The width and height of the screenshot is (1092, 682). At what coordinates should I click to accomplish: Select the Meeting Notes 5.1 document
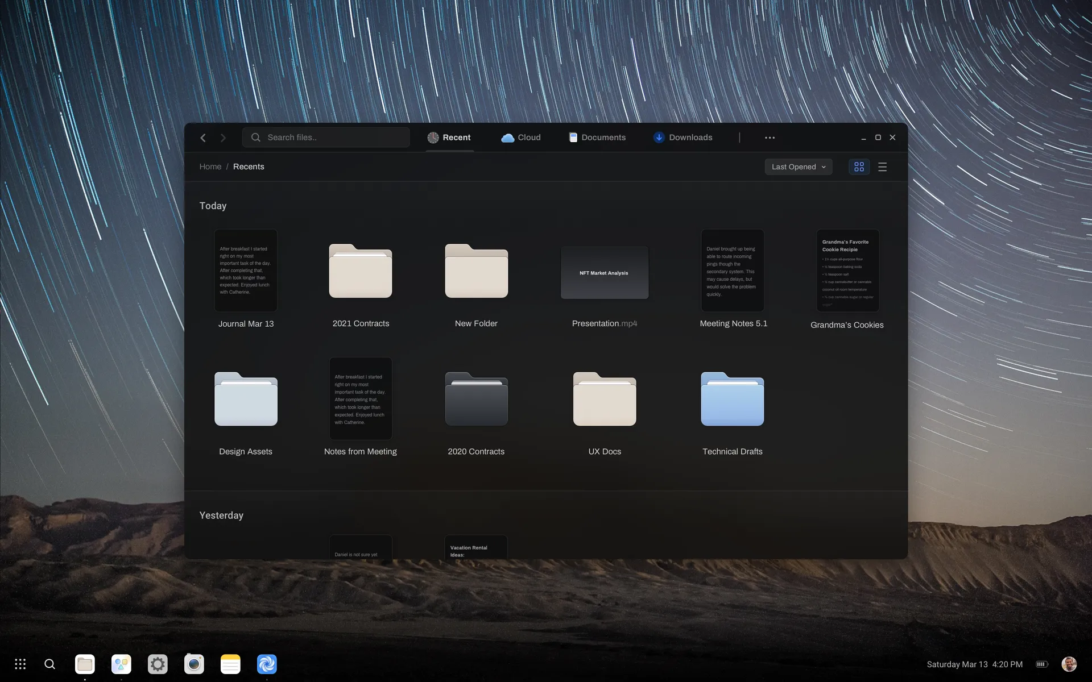733,271
